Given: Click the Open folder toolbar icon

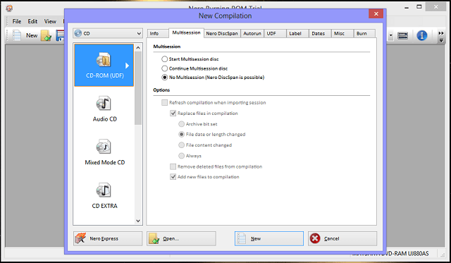Looking at the screenshot, I should [x=46, y=36].
